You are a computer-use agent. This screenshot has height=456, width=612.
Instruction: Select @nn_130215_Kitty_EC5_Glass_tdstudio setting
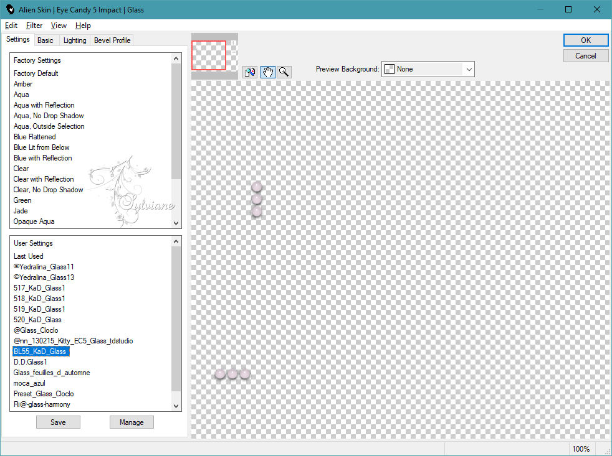(74, 341)
